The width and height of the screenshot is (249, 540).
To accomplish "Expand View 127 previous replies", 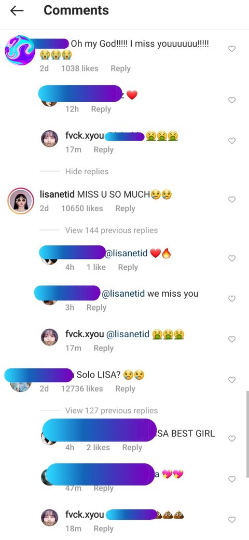I will 112,410.
